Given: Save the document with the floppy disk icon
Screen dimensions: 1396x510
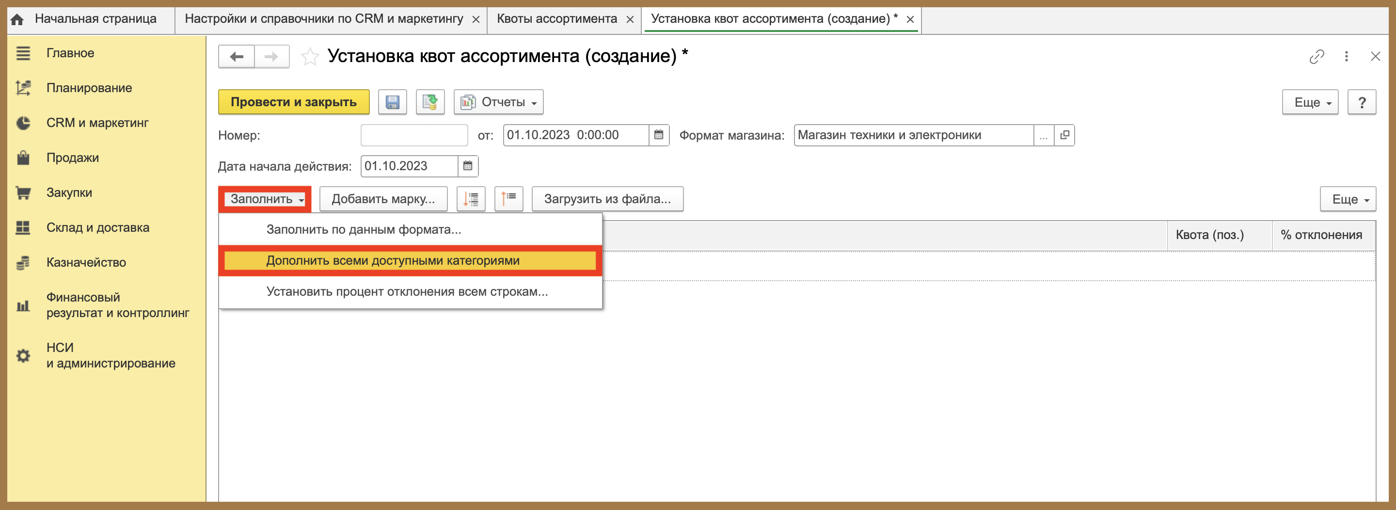Looking at the screenshot, I should tap(392, 102).
